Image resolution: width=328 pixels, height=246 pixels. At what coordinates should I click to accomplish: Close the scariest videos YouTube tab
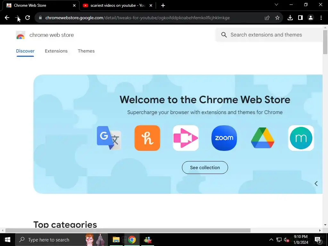tap(151, 5)
